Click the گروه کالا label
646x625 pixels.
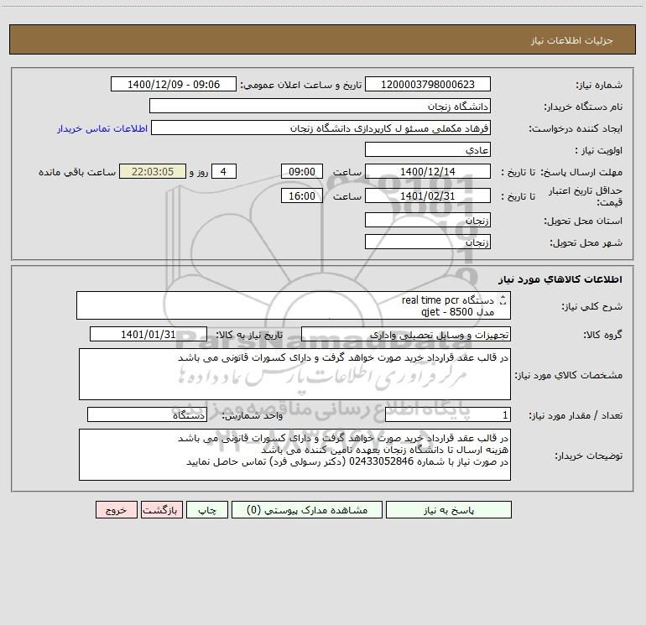[x=602, y=335]
